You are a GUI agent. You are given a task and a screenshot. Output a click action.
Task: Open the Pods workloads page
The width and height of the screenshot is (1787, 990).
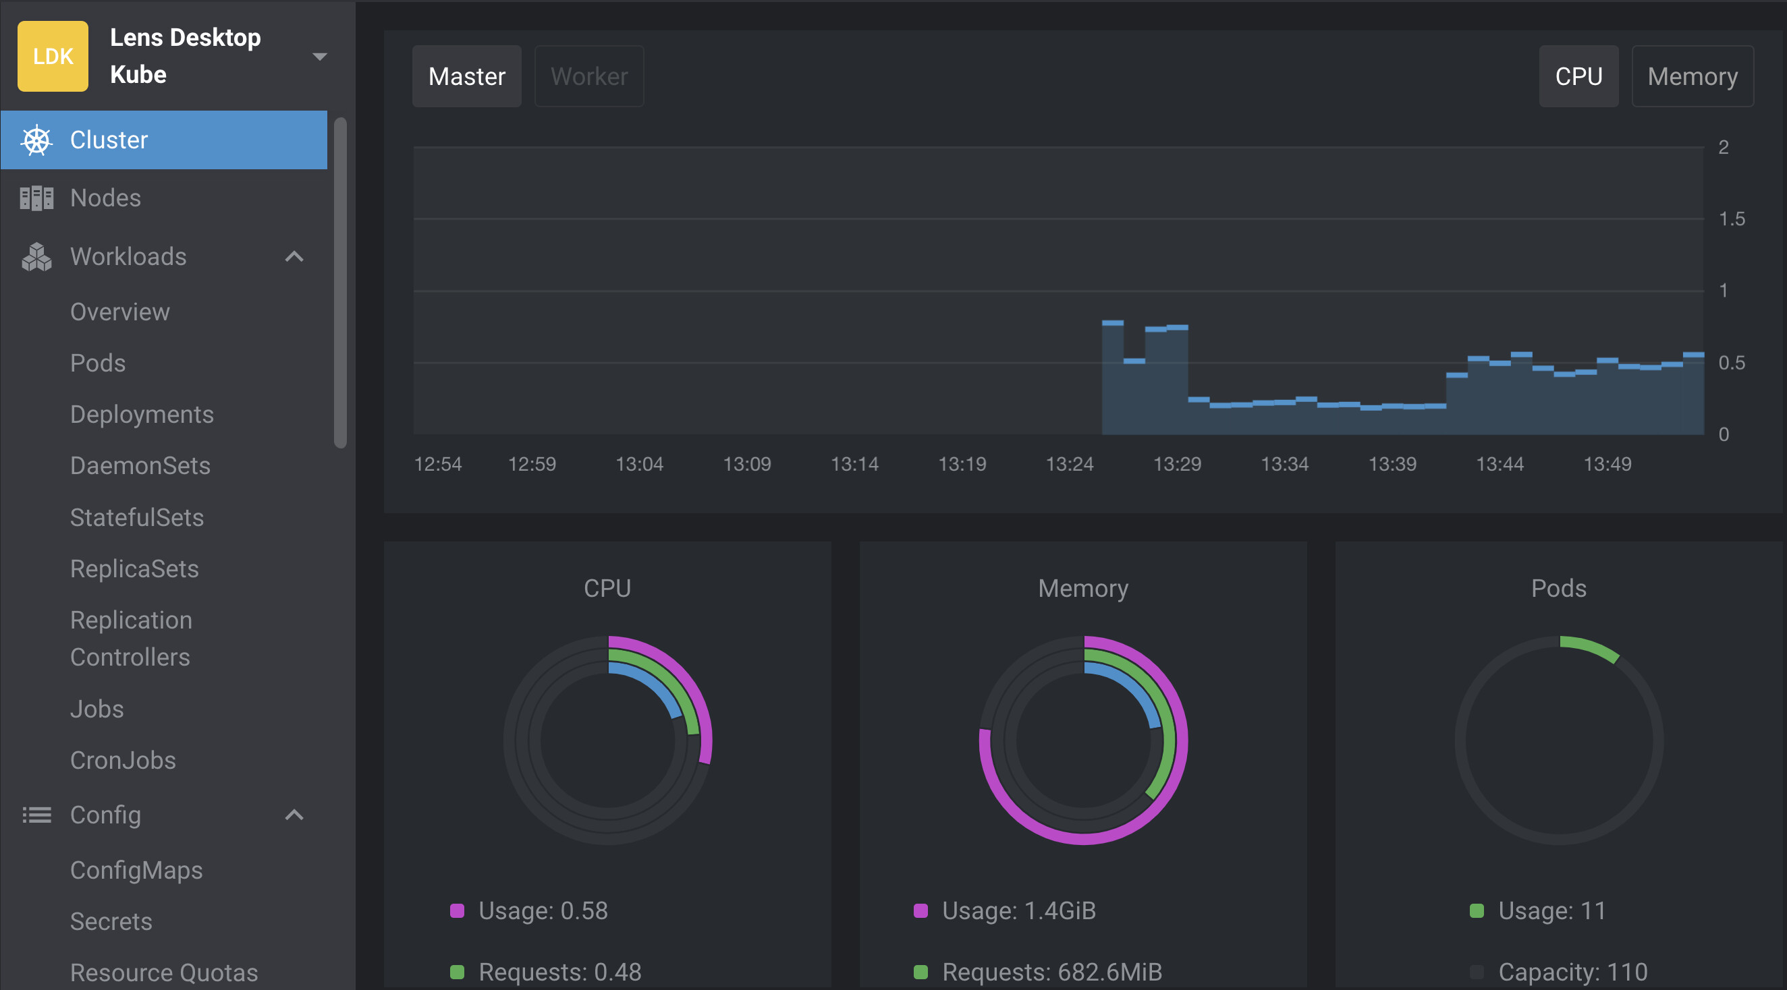point(98,363)
